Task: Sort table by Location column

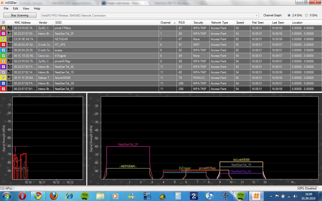Action: 306,23
